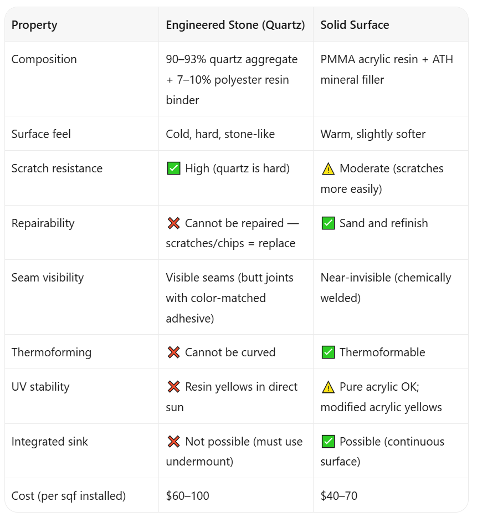Click the red X beside Not possible undermount

coord(174,442)
